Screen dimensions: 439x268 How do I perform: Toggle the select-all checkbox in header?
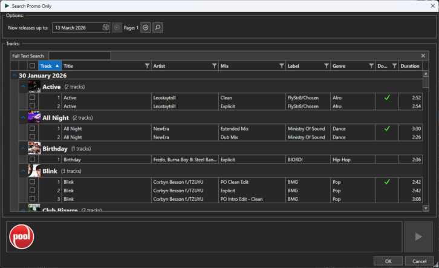(32, 66)
